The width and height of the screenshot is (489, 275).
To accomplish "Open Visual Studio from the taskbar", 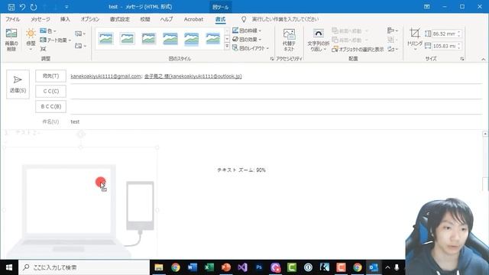I will pos(242,267).
